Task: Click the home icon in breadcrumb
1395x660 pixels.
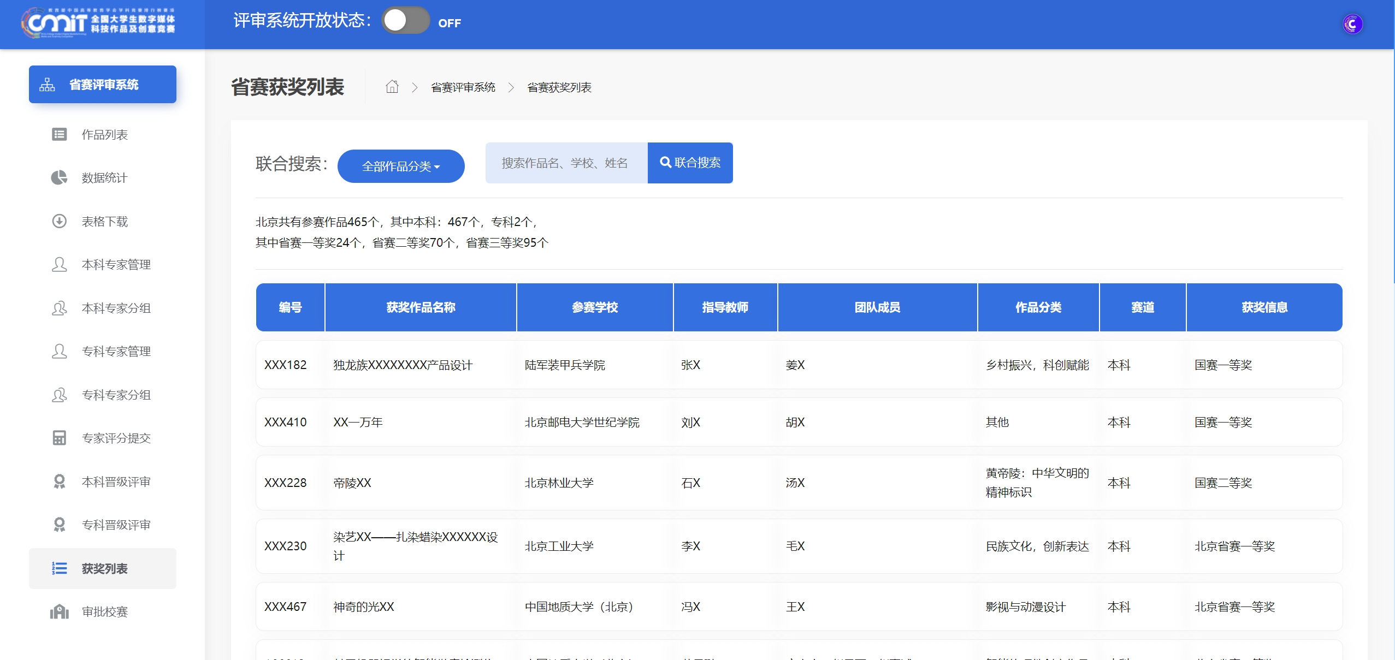Action: point(392,87)
